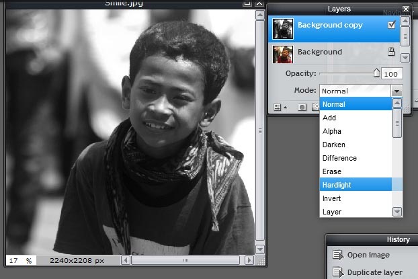Open the Mode dropdown arrow
The height and width of the screenshot is (279, 418).
(x=396, y=91)
